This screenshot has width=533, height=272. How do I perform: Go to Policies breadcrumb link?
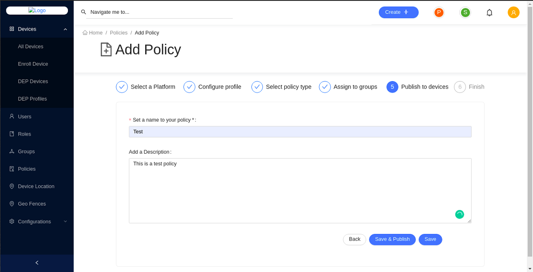click(x=119, y=33)
